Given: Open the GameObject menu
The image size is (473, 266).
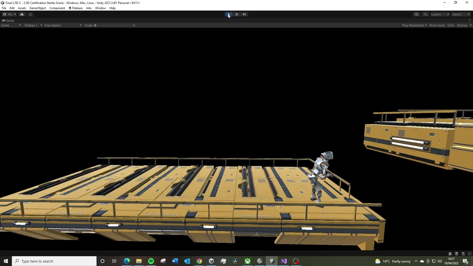Looking at the screenshot, I should click(37, 8).
